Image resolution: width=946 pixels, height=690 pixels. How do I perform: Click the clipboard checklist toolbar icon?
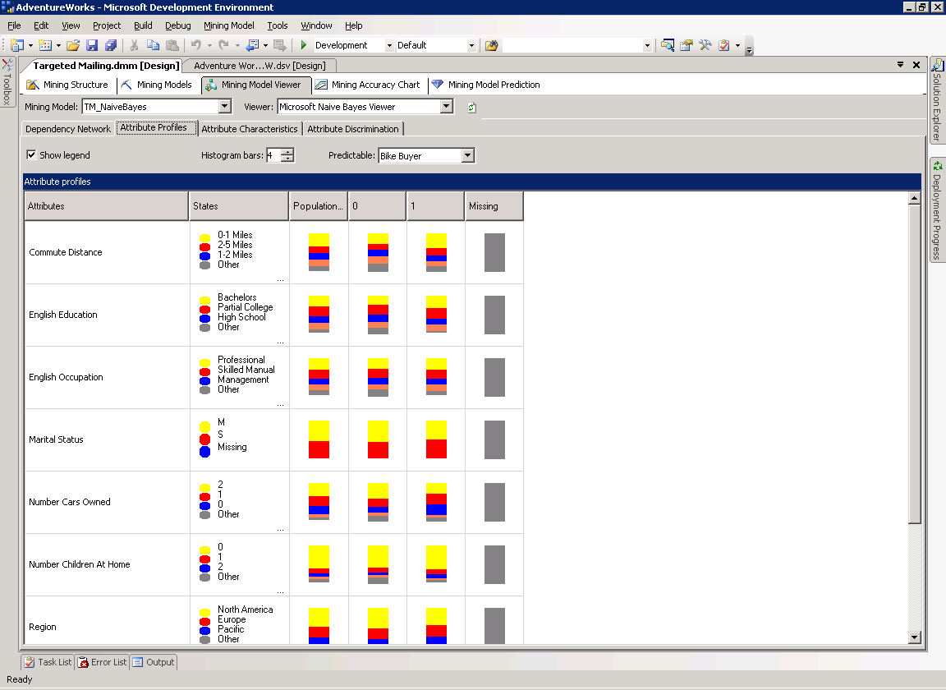tap(724, 45)
